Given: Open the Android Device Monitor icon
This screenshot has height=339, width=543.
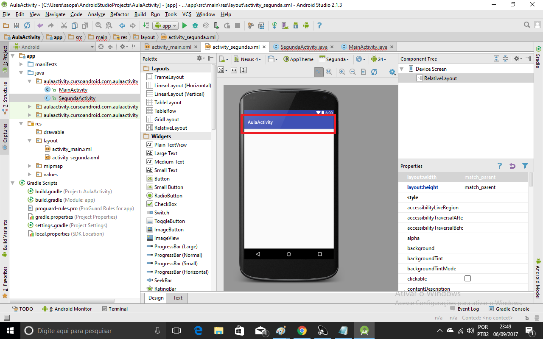Looking at the screenshot, I should (x=306, y=25).
